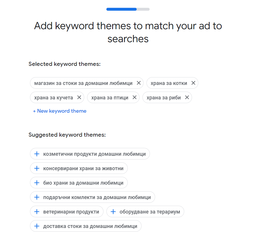Image resolution: width=254 pixels, height=232 pixels.
Task: Remove the 'храна за котки' keyword theme
Action: (x=193, y=83)
